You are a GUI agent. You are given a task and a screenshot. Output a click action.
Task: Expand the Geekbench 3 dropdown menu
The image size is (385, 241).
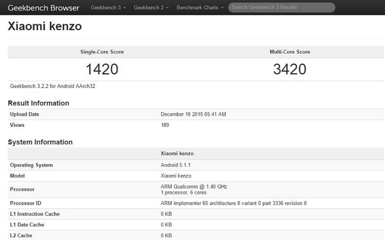[x=108, y=8]
